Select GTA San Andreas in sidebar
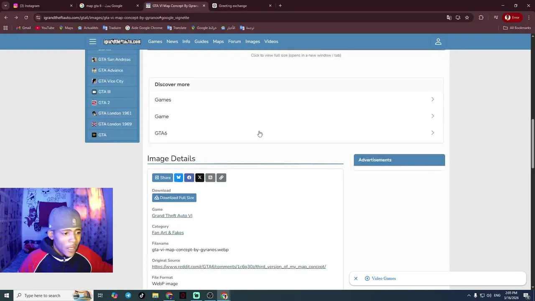This screenshot has height=301, width=535. point(112,59)
